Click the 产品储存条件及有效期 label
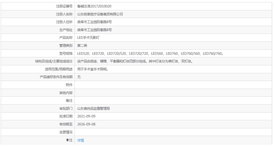Screen dimensions: 274x146 56,77
